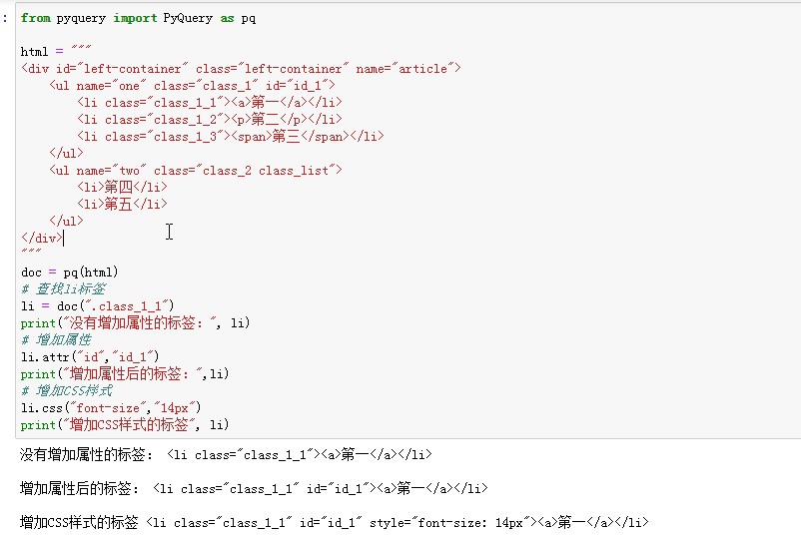The width and height of the screenshot is (801, 537).
Task: Click the li 第五 line
Action: point(122,204)
